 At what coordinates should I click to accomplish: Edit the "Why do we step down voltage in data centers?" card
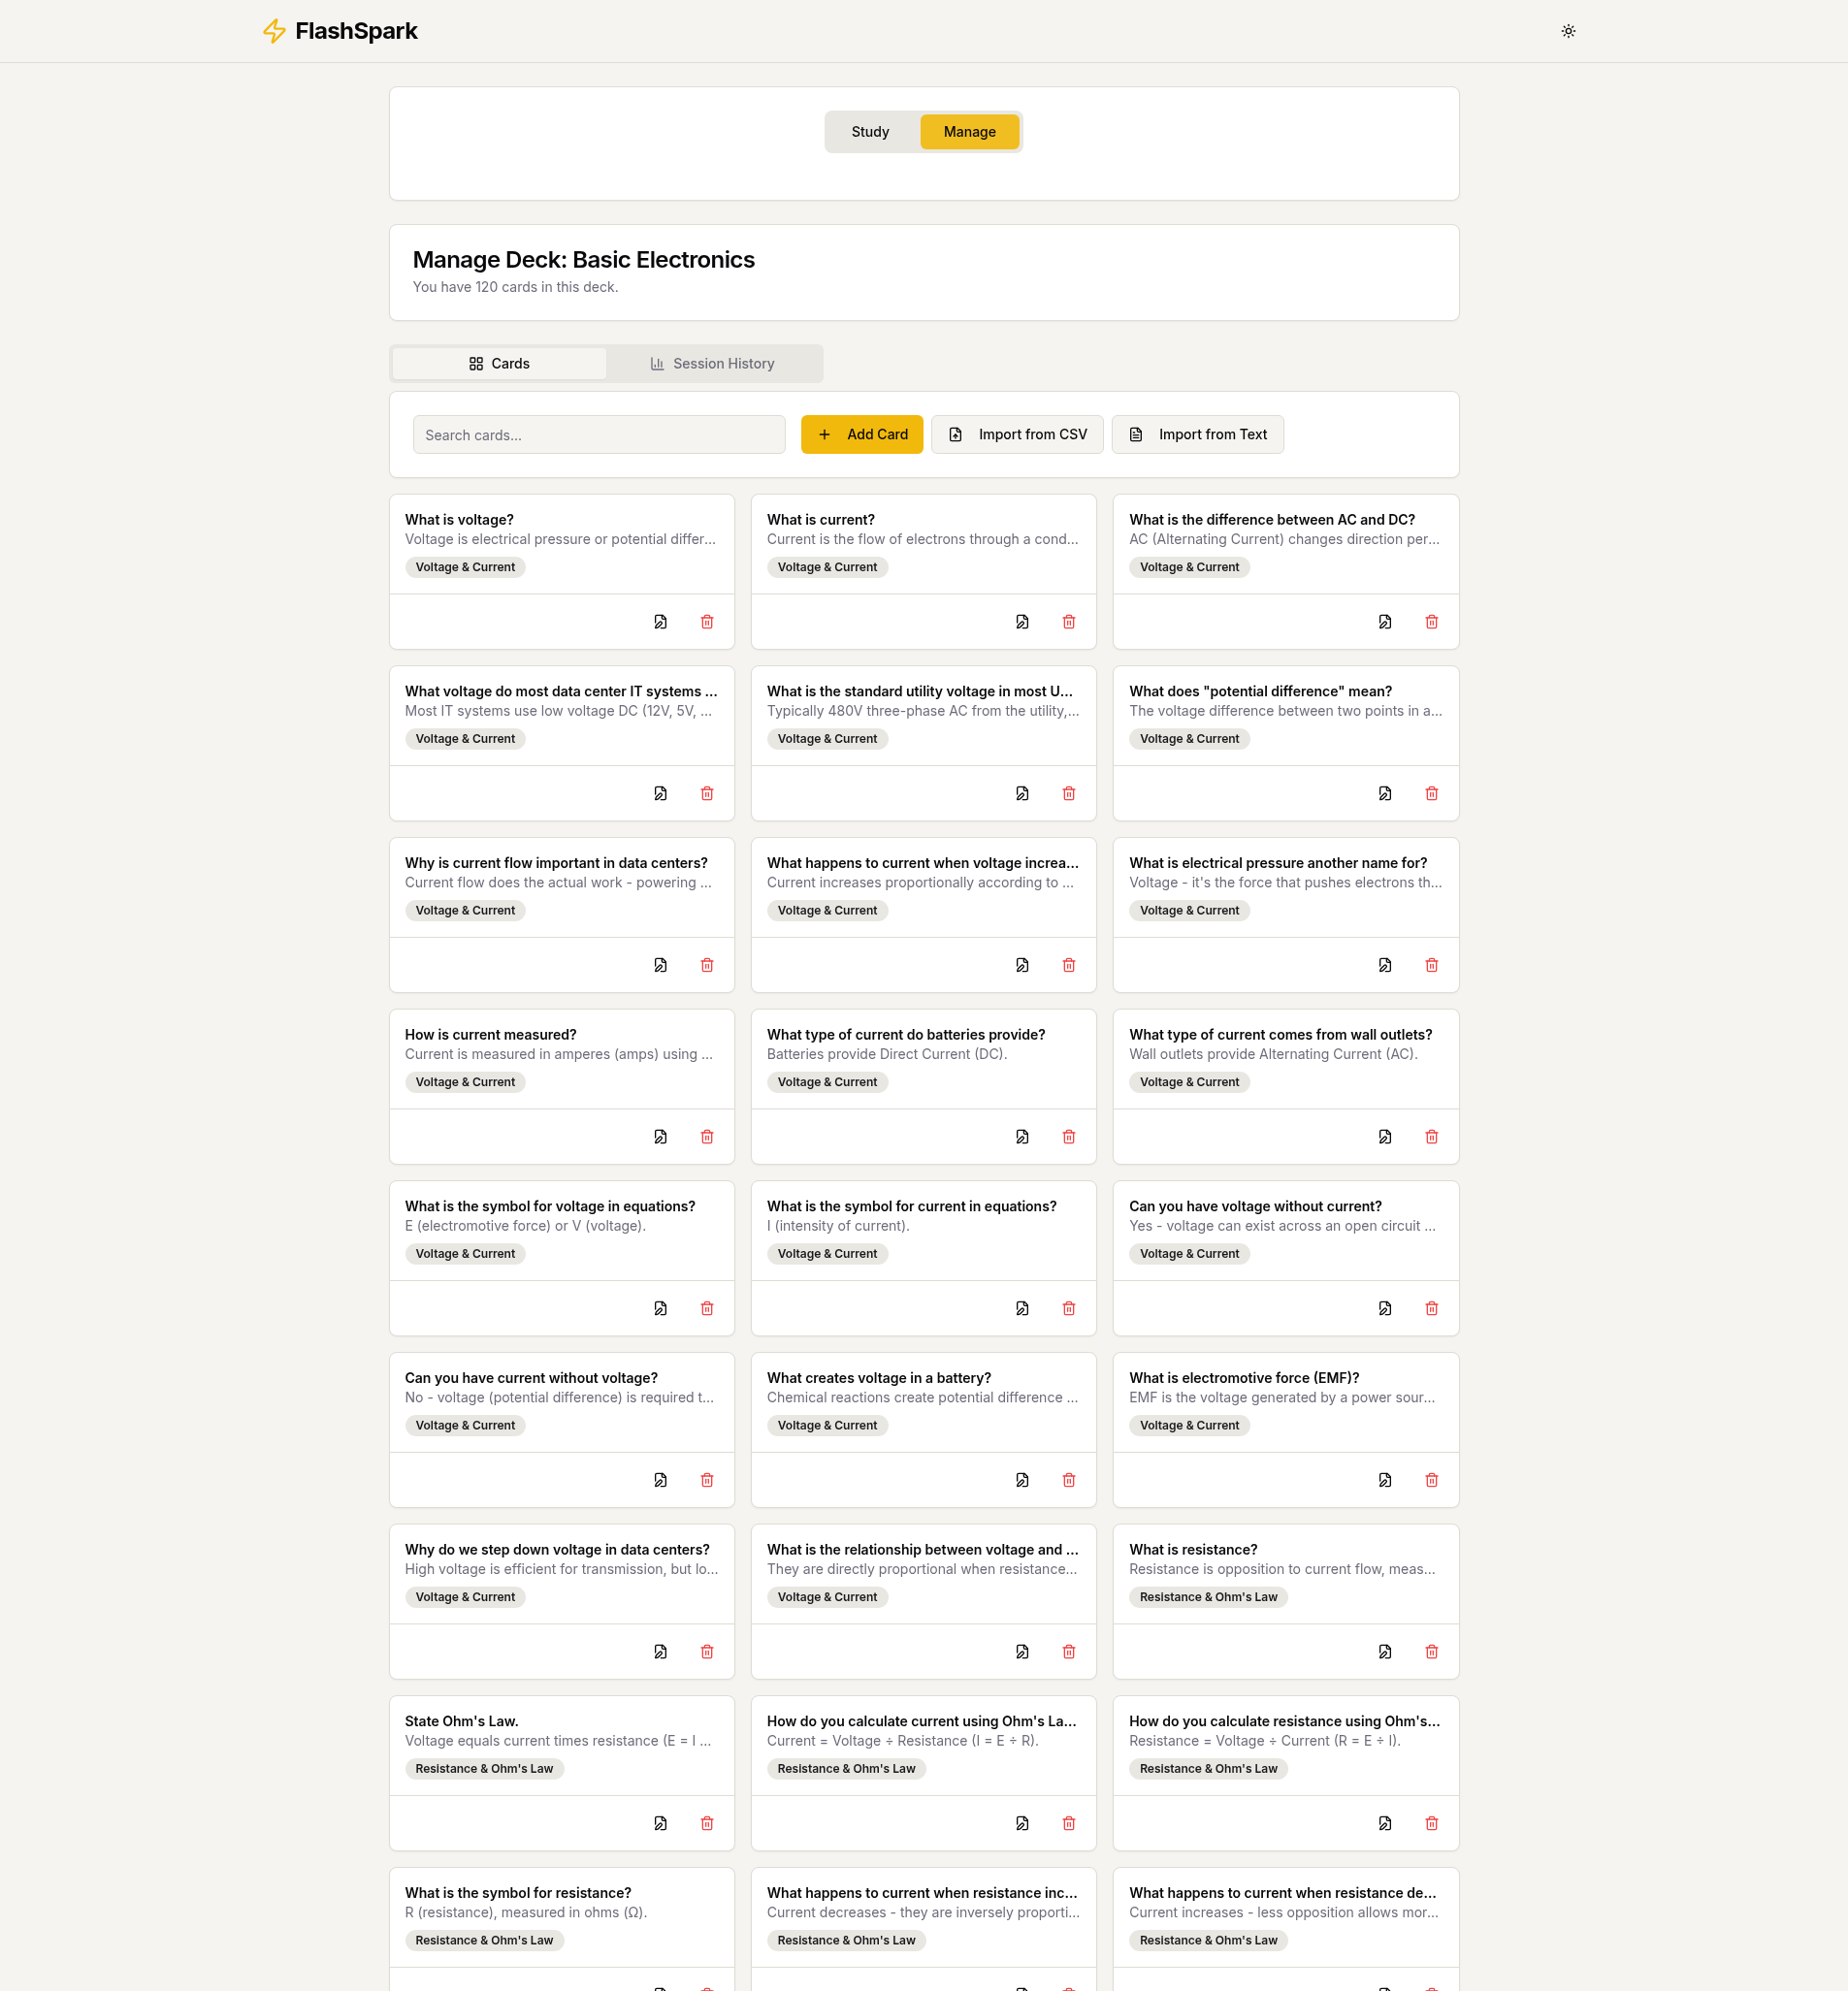(x=660, y=1652)
